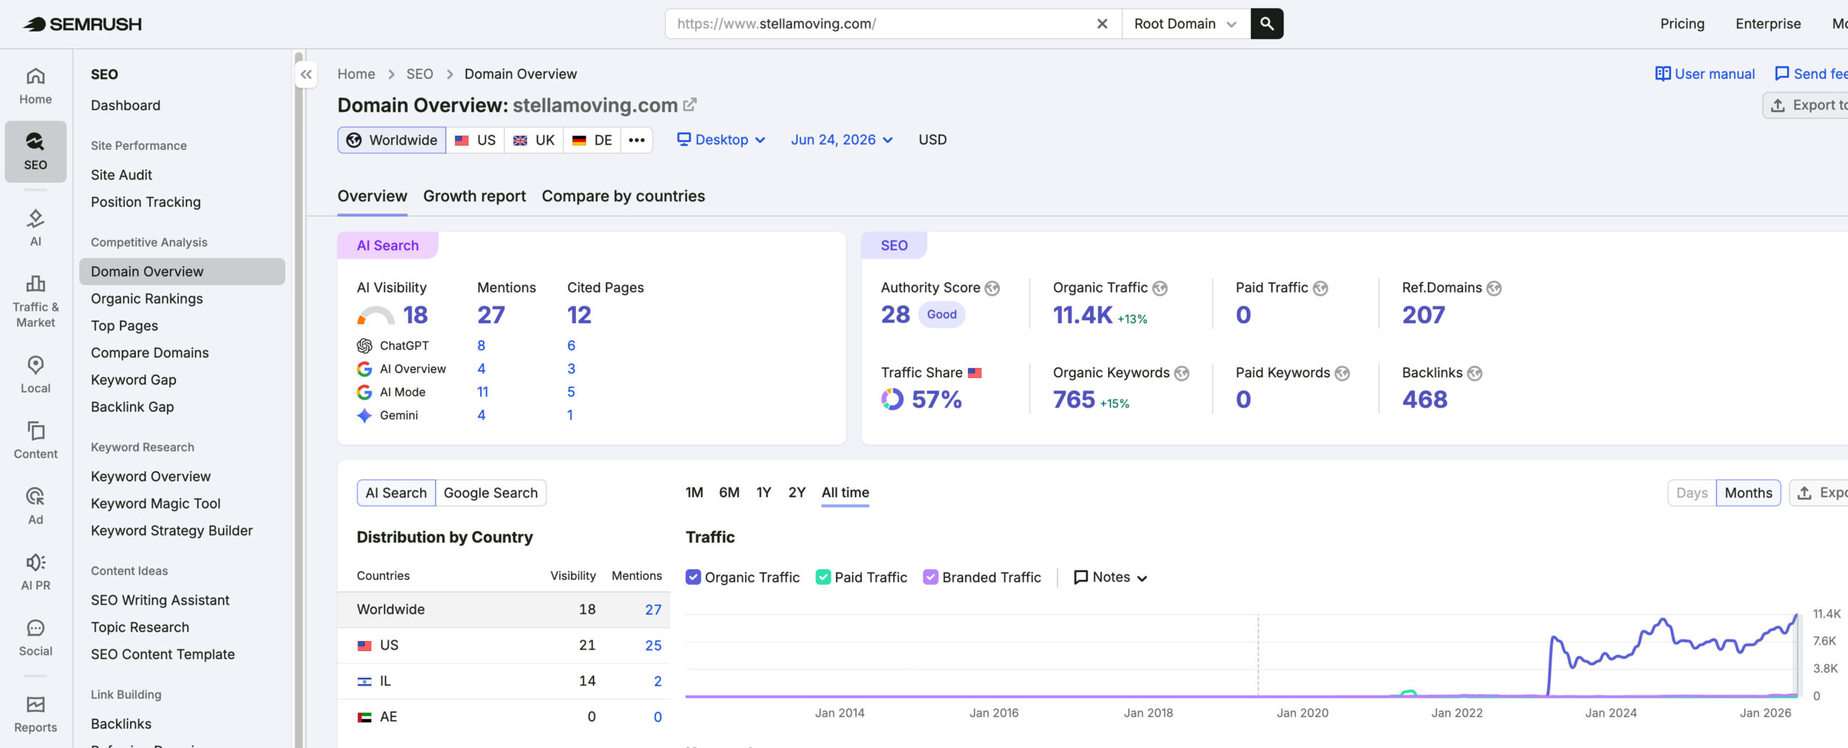
Task: Switch to the Growth report tab
Action: click(x=474, y=196)
